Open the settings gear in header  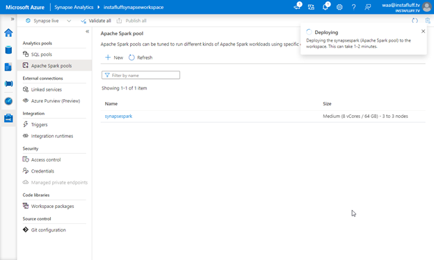click(x=339, y=7)
